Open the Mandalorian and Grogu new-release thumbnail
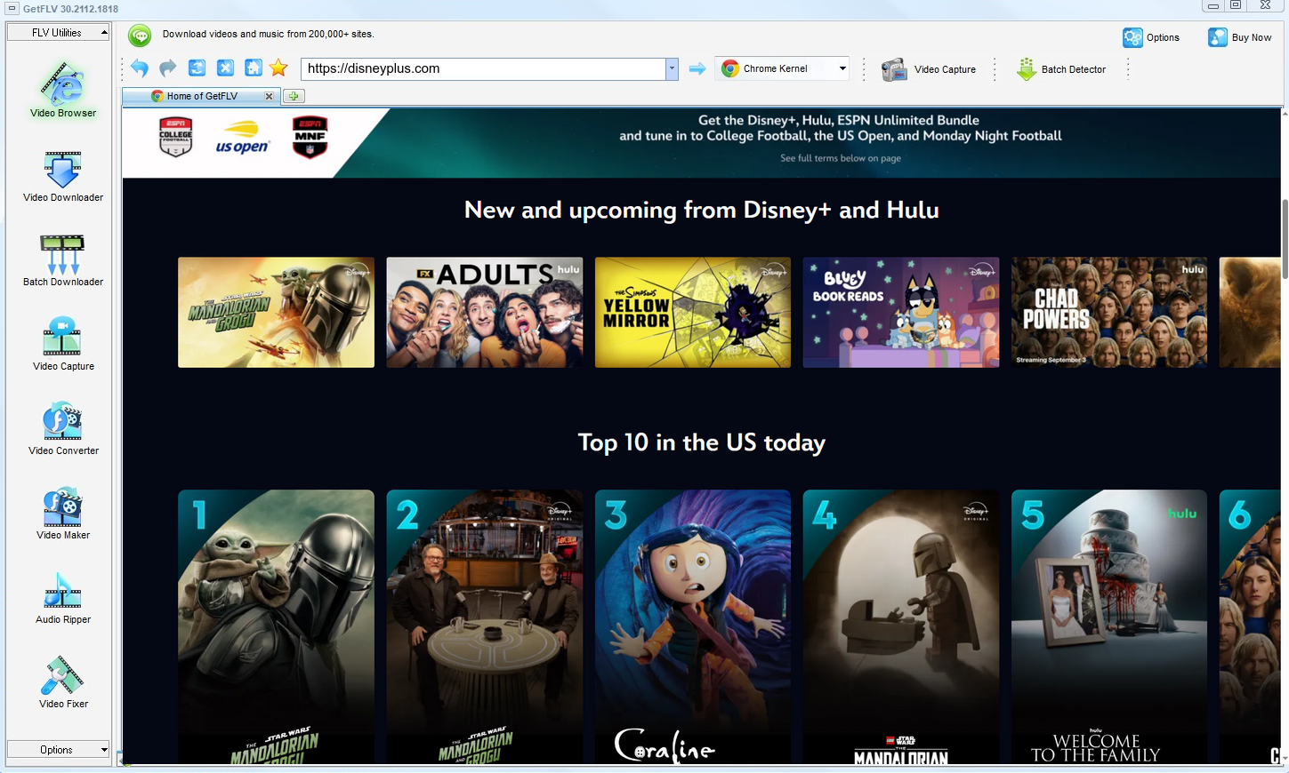This screenshot has width=1289, height=773. (x=276, y=313)
